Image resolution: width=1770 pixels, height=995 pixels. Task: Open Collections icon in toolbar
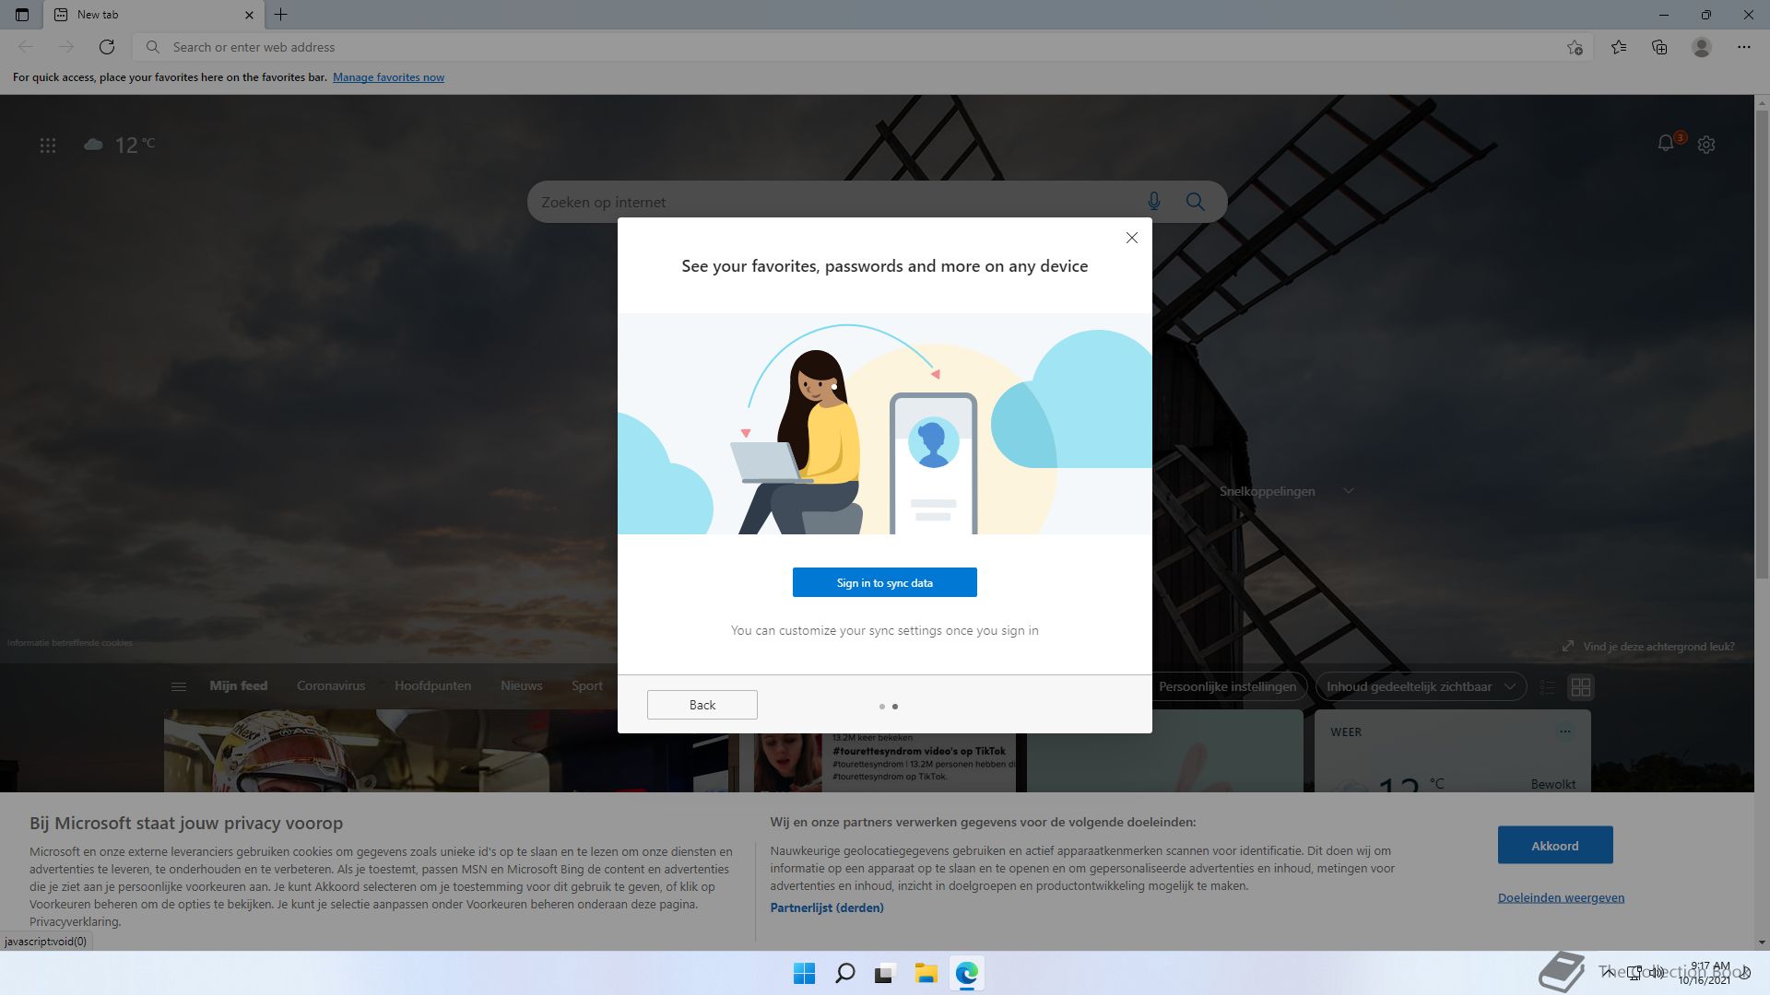(x=1659, y=47)
